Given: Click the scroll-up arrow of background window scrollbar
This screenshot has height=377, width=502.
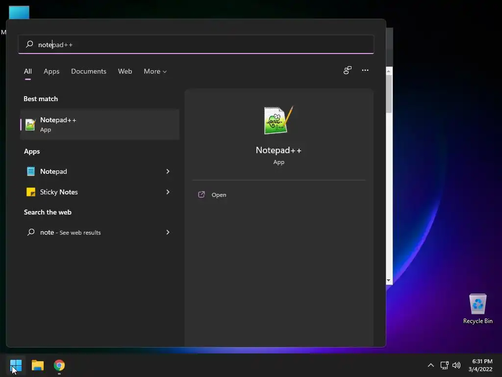Looking at the screenshot, I should click(x=389, y=71).
